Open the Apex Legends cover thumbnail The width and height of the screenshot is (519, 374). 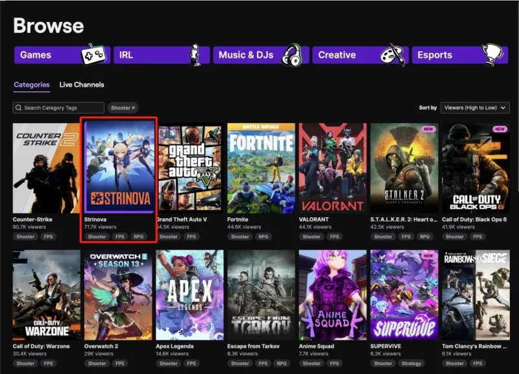coord(189,295)
